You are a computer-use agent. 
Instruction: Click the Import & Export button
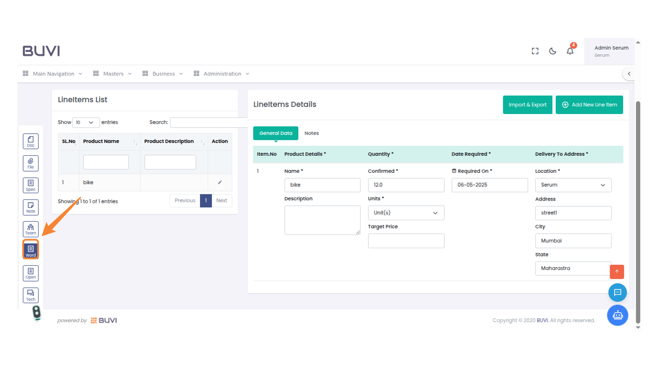[x=527, y=105]
